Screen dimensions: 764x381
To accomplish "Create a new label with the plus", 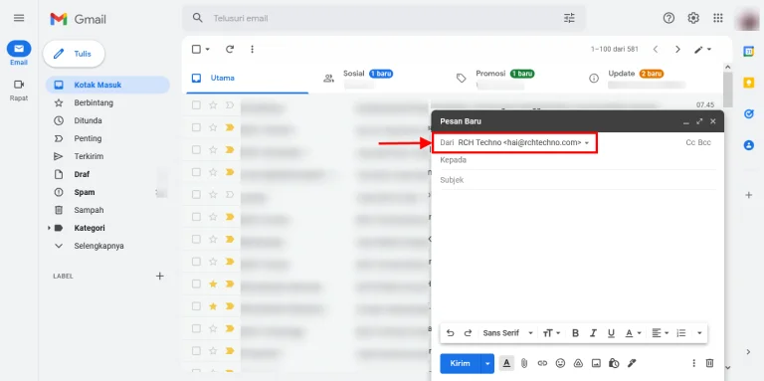I will [x=159, y=277].
